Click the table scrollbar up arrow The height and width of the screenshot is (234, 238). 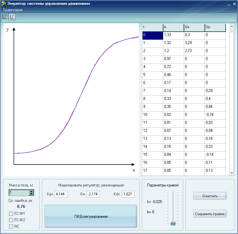click(232, 26)
